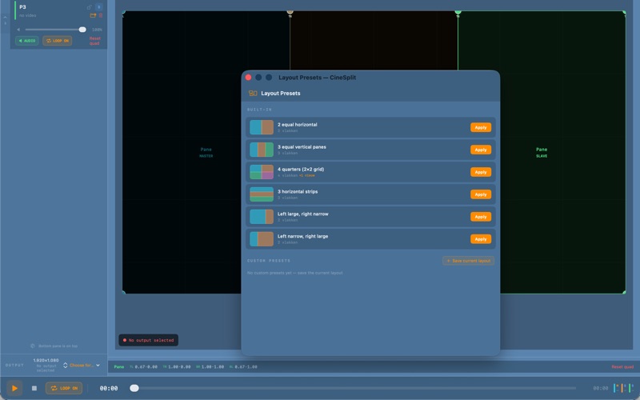Toggle the green AUDIO button on P3
Image resolution: width=640 pixels, height=400 pixels.
click(27, 41)
